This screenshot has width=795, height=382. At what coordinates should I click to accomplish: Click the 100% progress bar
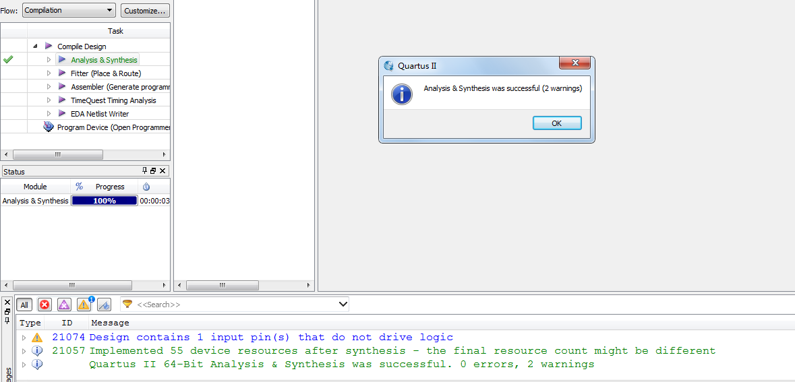click(x=105, y=201)
